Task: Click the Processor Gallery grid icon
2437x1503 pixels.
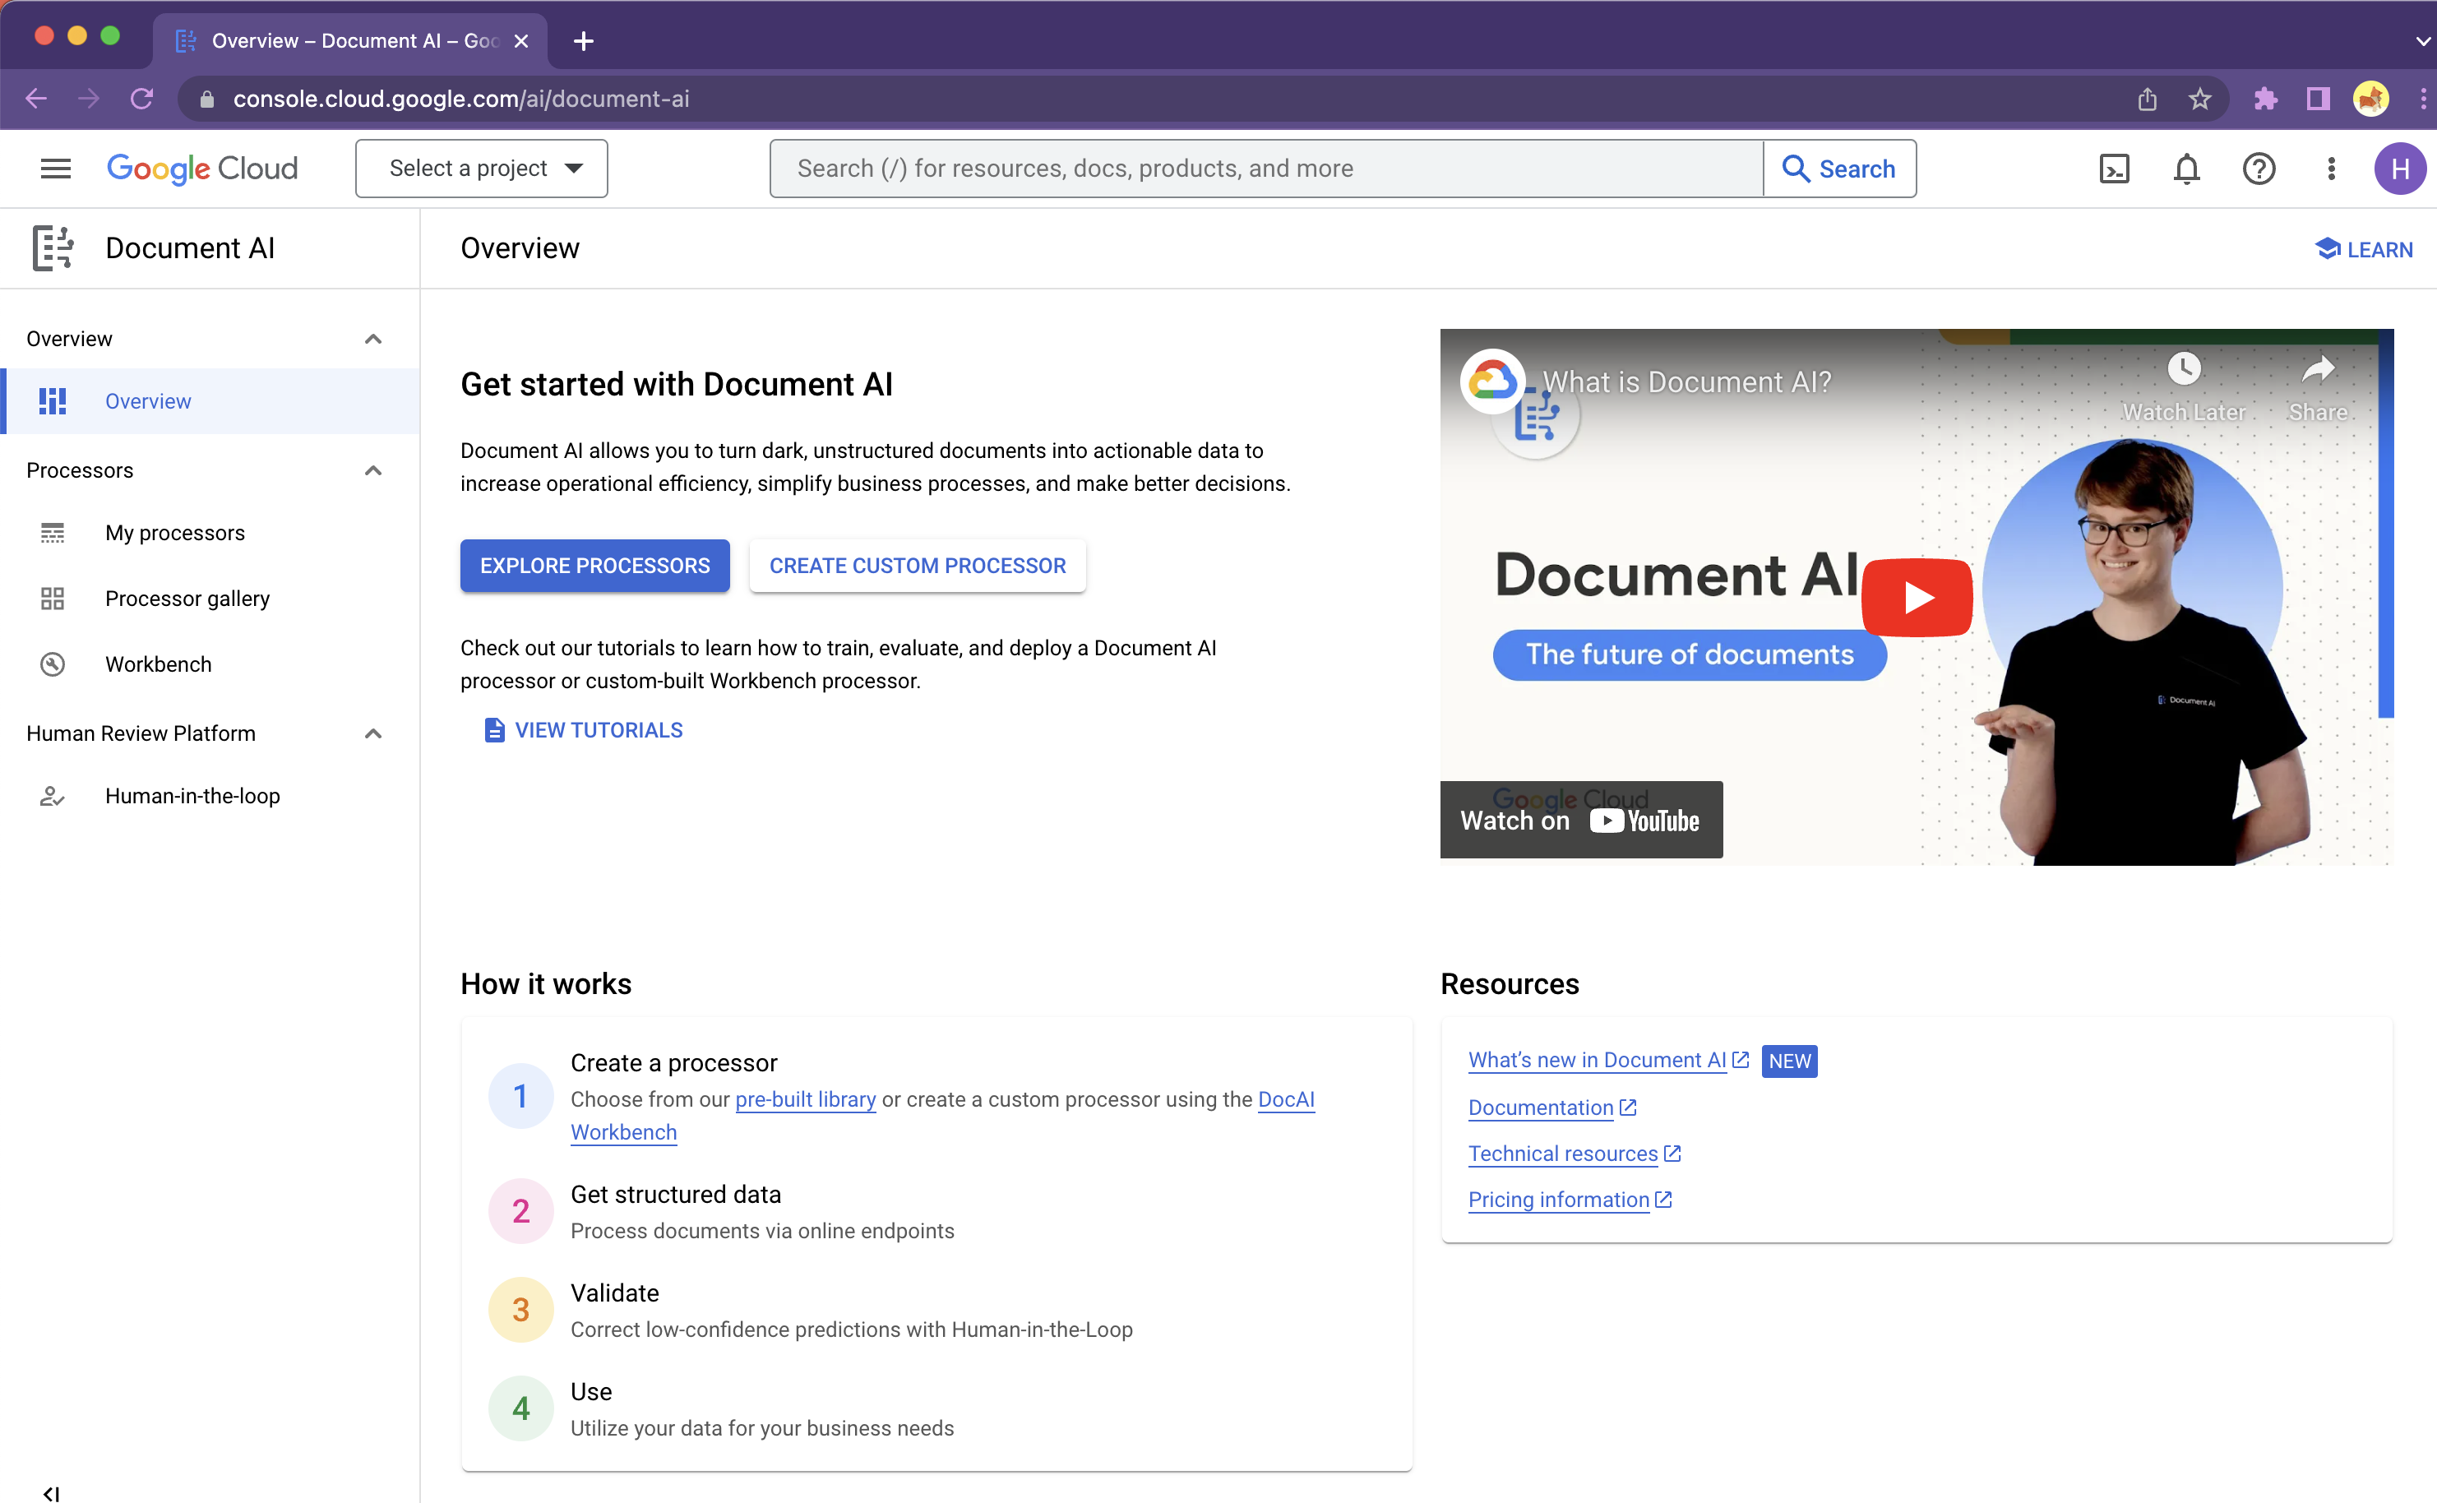Action: [53, 598]
